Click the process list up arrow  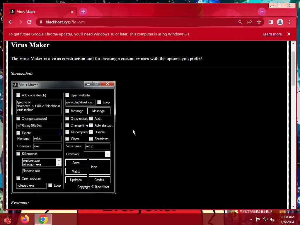point(59,160)
